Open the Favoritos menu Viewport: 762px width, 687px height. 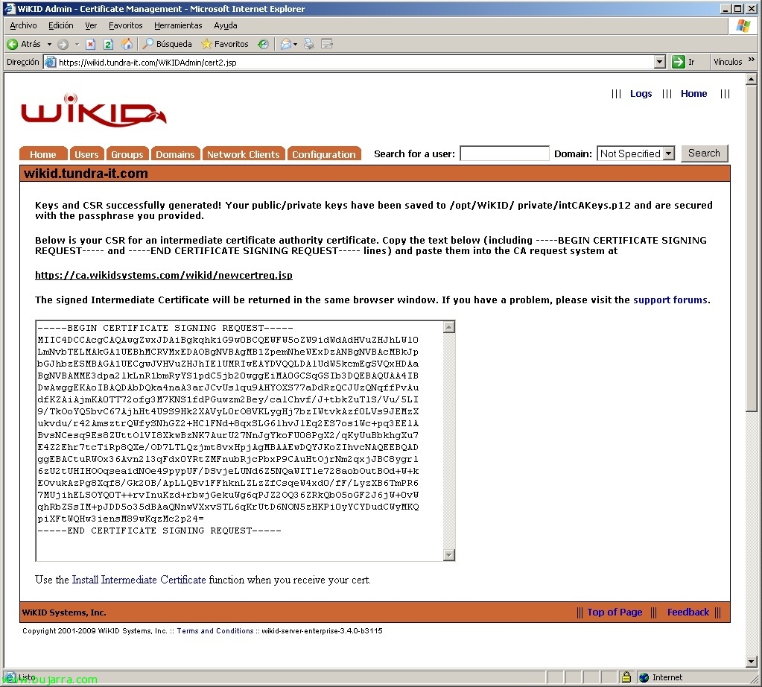125,25
